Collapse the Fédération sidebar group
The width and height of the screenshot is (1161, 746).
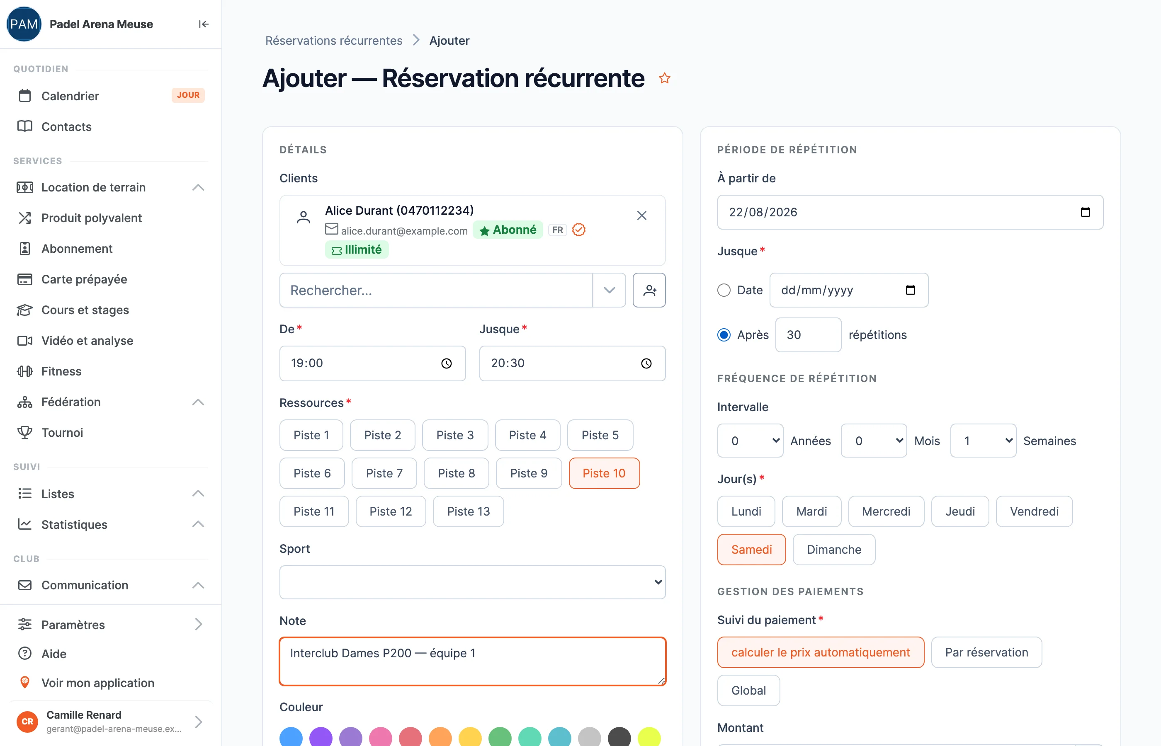coord(198,402)
